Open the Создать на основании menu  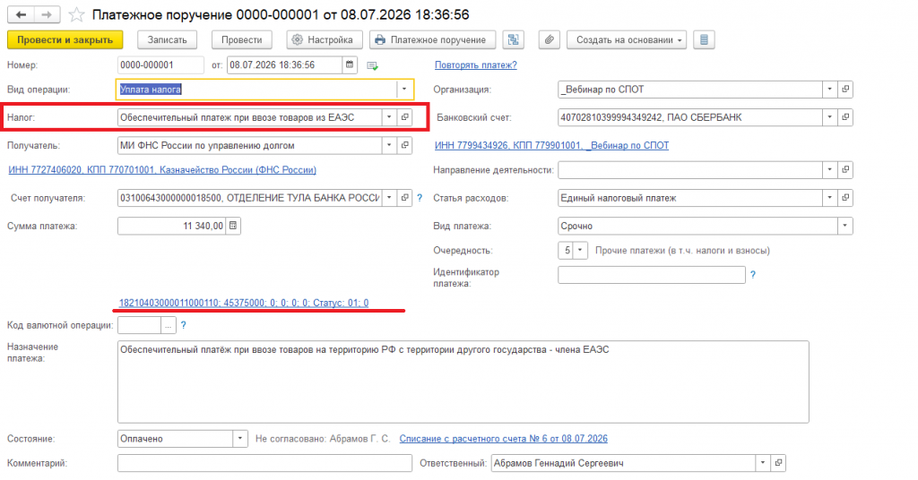[x=627, y=39]
